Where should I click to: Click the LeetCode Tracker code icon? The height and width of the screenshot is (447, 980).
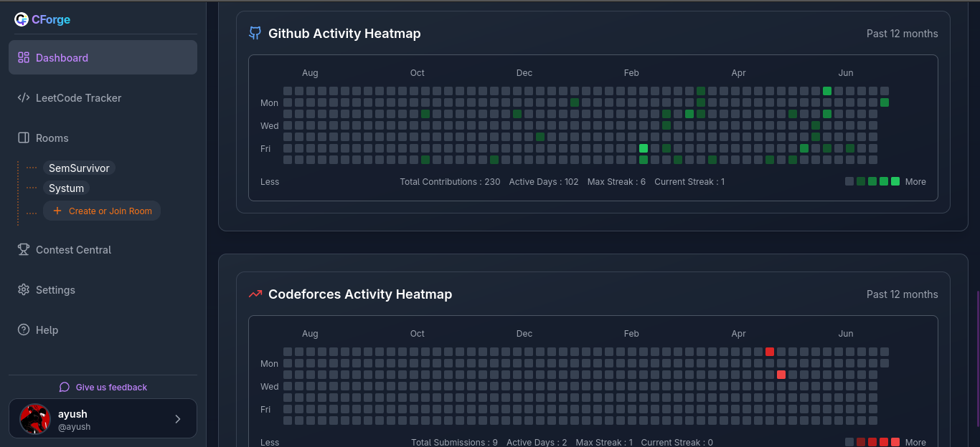pyautogui.click(x=22, y=97)
